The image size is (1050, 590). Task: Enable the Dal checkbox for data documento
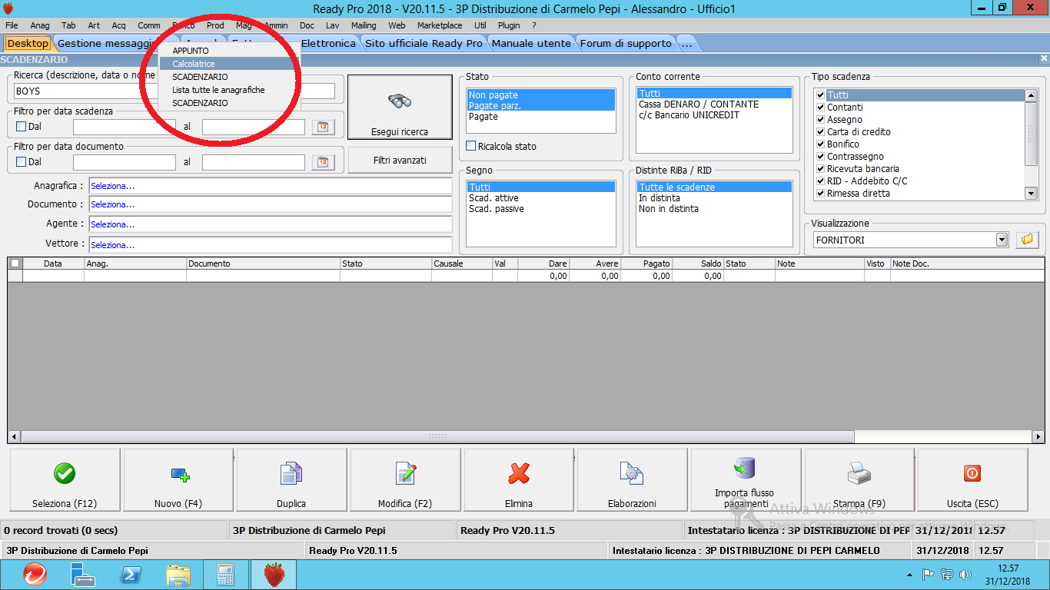[x=21, y=162]
